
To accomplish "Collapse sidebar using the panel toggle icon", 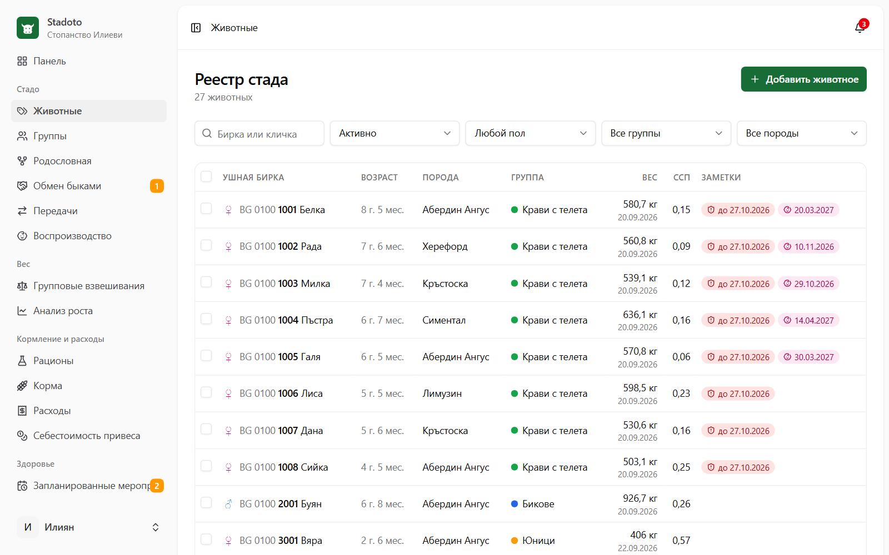I will (x=196, y=28).
